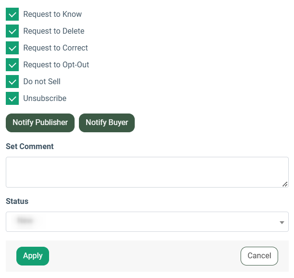Image resolution: width=294 pixels, height=278 pixels.
Task: Click the comment box resize handle
Action: click(285, 184)
